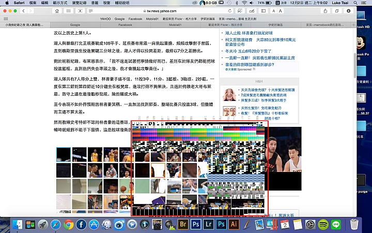372x233 pixels.
Task: Launch Adobe Bridge (Br) from Dock
Action: (183, 224)
